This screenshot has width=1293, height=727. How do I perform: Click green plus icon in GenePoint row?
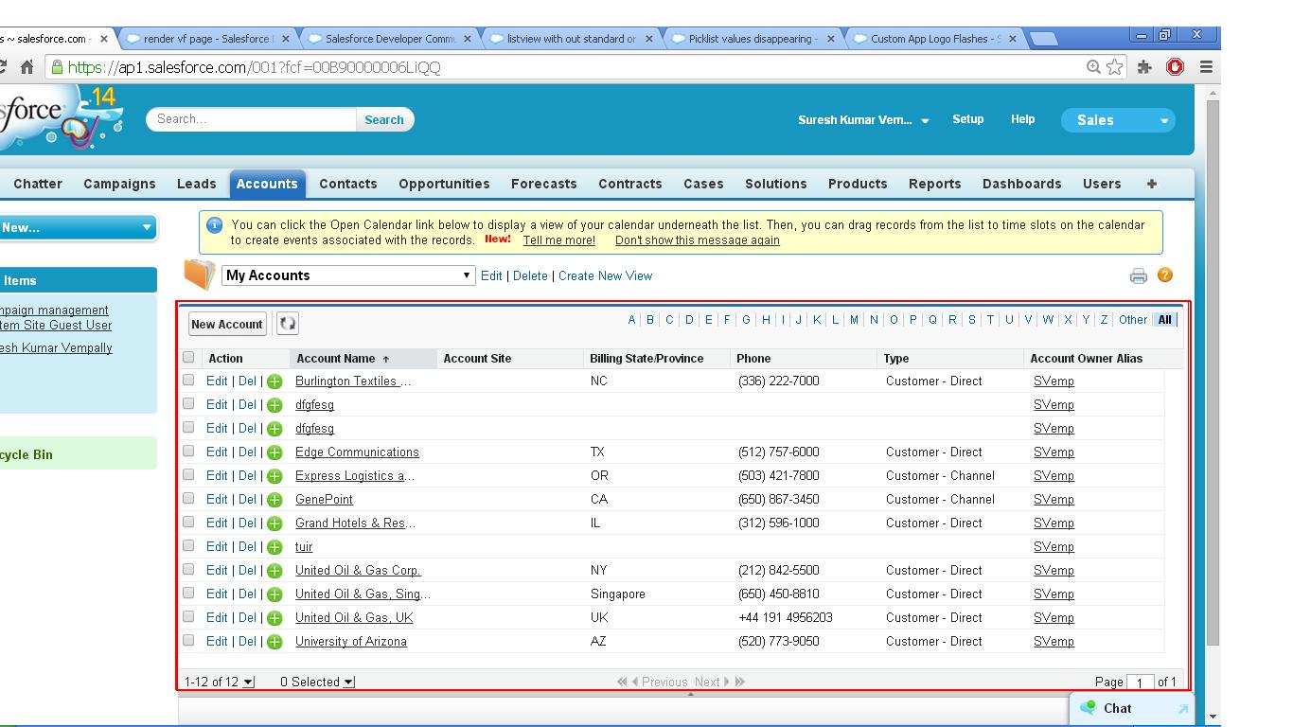click(275, 500)
